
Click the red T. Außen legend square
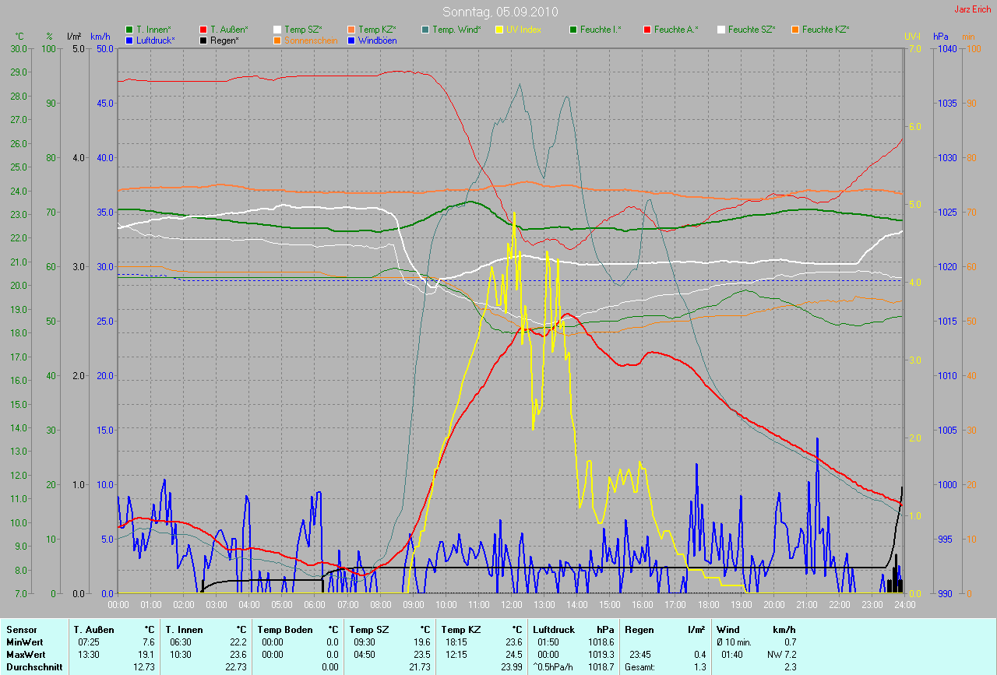click(204, 30)
